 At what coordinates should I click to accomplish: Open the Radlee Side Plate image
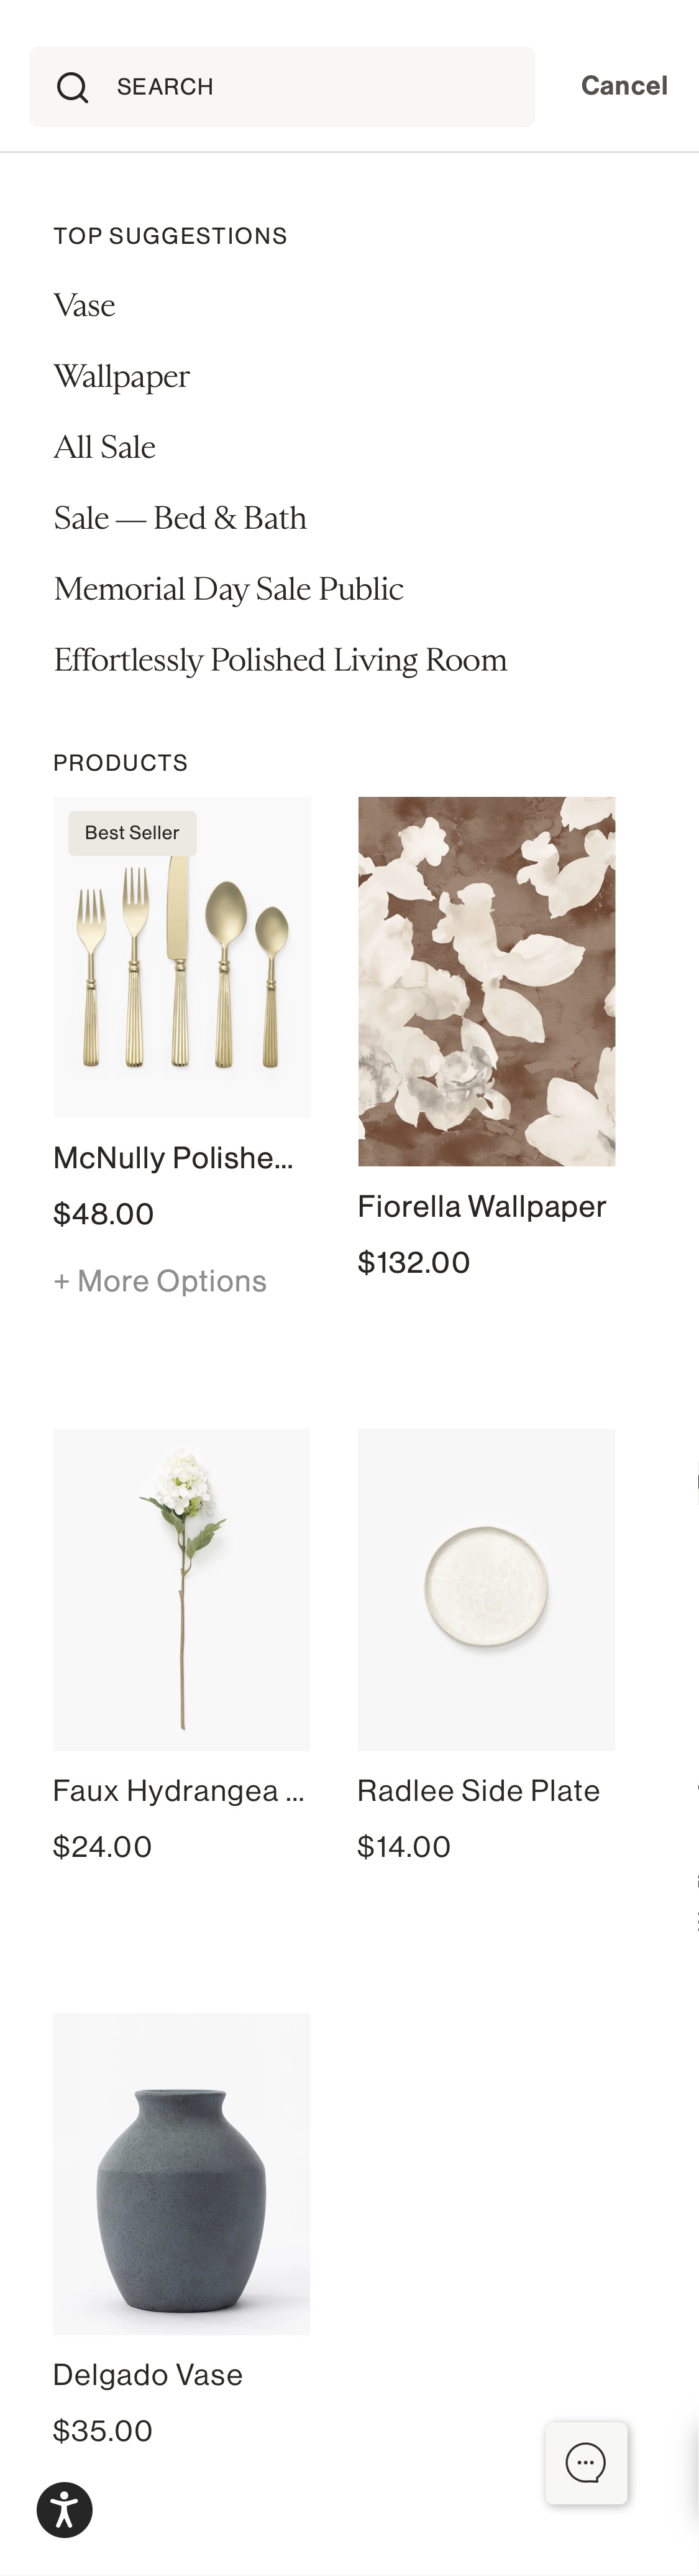(487, 1589)
